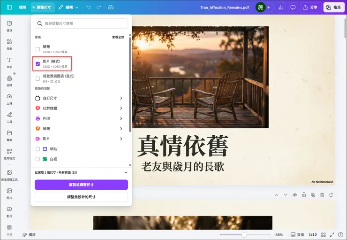Image resolution: width=347 pixels, height=240 pixels.
Task: Open the 應用程式 (Apps) sidebar tab
Action: (9, 154)
